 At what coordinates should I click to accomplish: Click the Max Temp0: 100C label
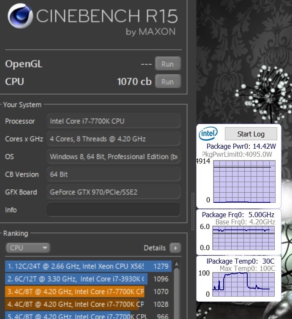247,268
